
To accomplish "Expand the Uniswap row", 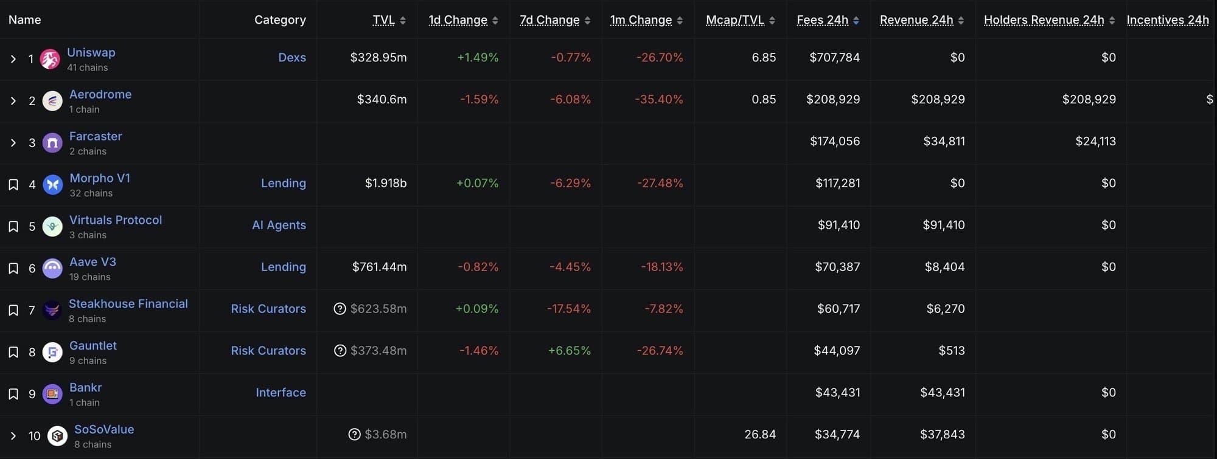I will click(13, 59).
